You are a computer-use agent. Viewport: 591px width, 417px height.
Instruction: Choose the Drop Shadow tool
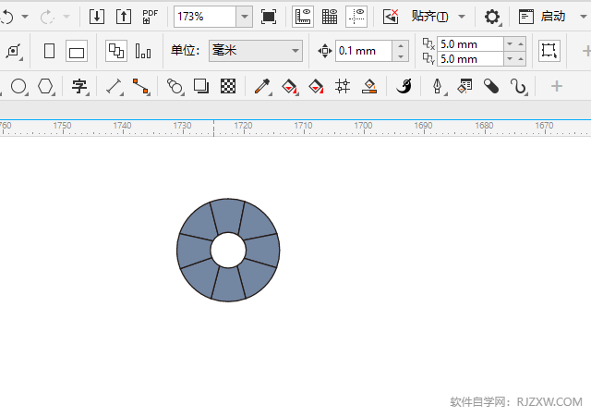pyautogui.click(x=201, y=87)
